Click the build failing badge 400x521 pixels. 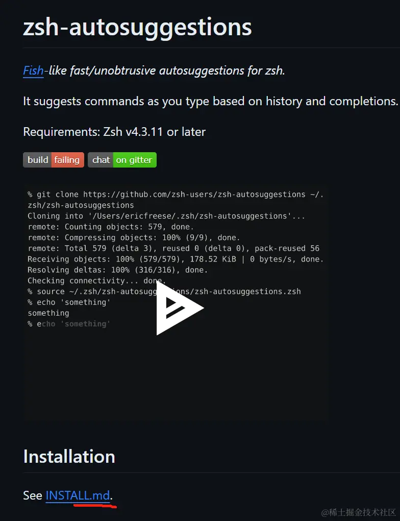[x=54, y=160]
